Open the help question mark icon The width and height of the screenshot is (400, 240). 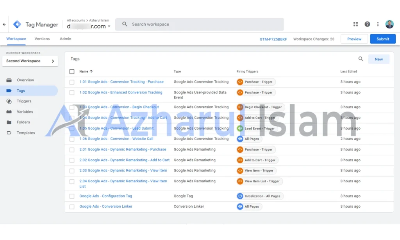pos(367,24)
